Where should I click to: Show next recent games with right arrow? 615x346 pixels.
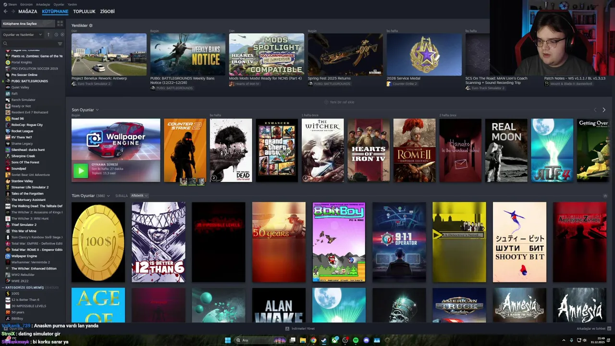(604, 110)
